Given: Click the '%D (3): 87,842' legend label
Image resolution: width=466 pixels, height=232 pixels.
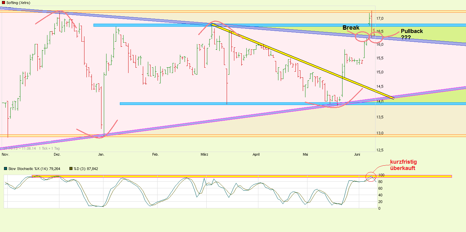Looking at the screenshot, I should [x=86, y=169].
